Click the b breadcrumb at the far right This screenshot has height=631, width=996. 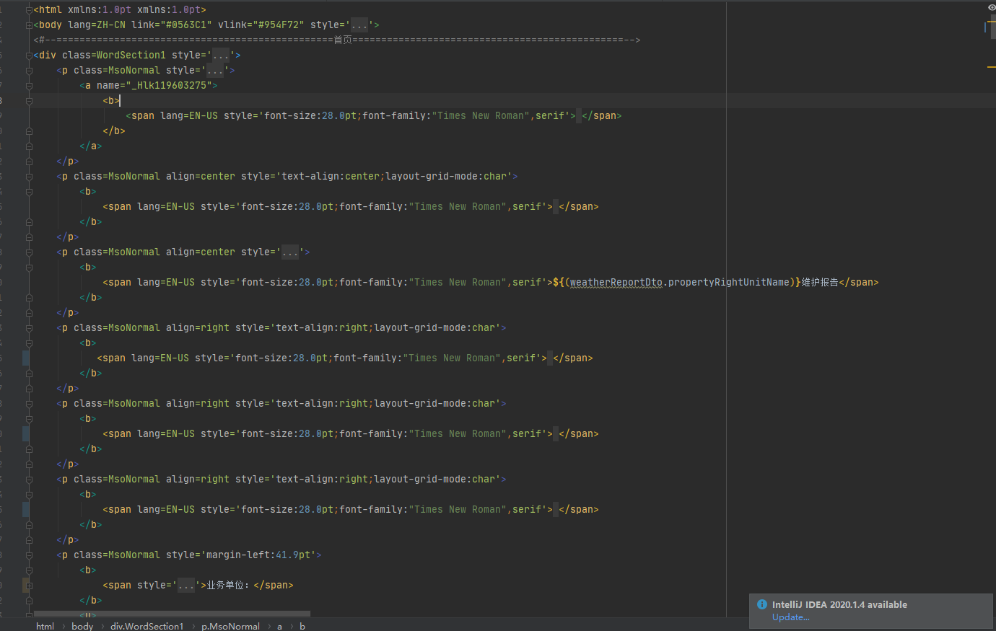(302, 626)
